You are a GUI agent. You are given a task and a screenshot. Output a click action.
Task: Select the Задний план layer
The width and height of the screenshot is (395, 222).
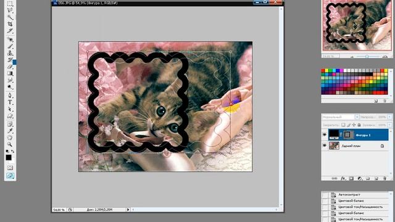pos(358,146)
